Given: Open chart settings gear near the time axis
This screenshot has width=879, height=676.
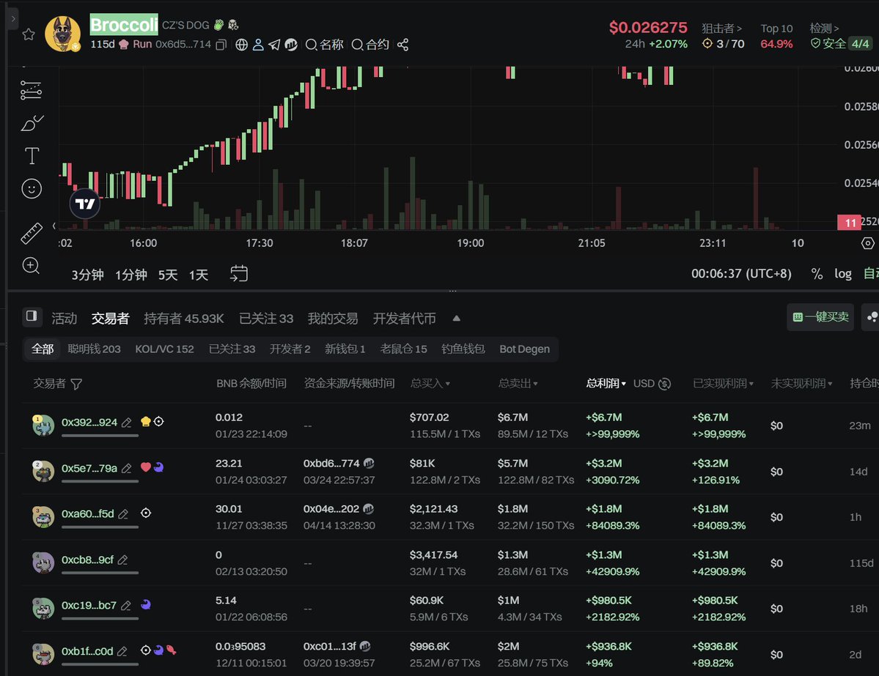Looking at the screenshot, I should click(x=867, y=243).
